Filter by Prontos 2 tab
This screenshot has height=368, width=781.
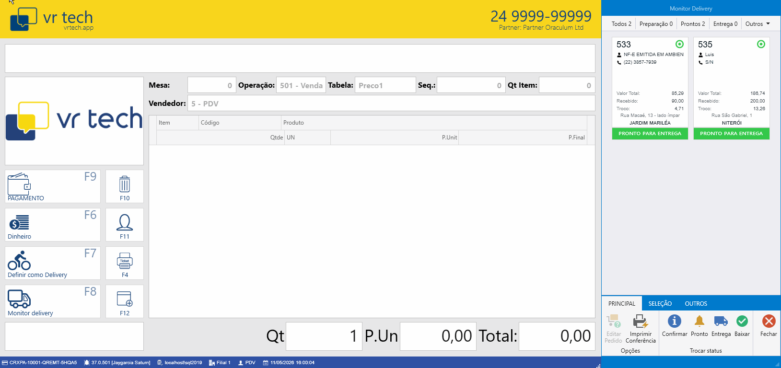click(693, 24)
